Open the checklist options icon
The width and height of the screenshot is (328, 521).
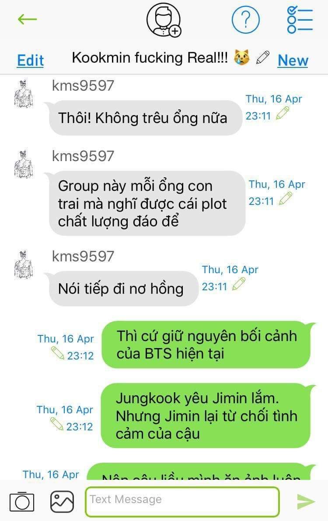tap(300, 20)
